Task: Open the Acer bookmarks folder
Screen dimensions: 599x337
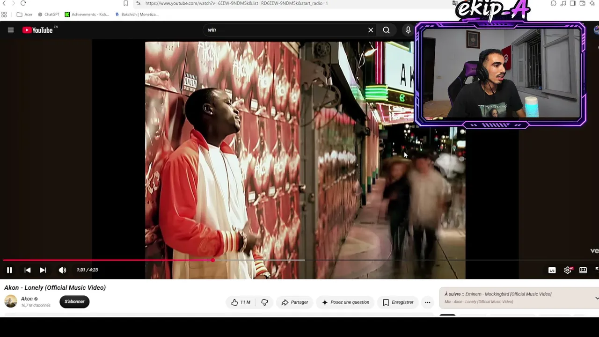Action: coord(24,15)
